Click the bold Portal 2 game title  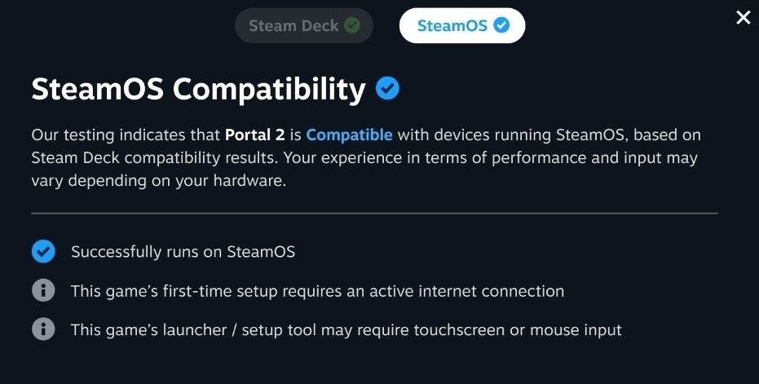click(x=255, y=135)
